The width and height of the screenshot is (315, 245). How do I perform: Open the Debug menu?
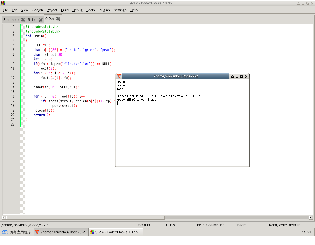pos(77,10)
